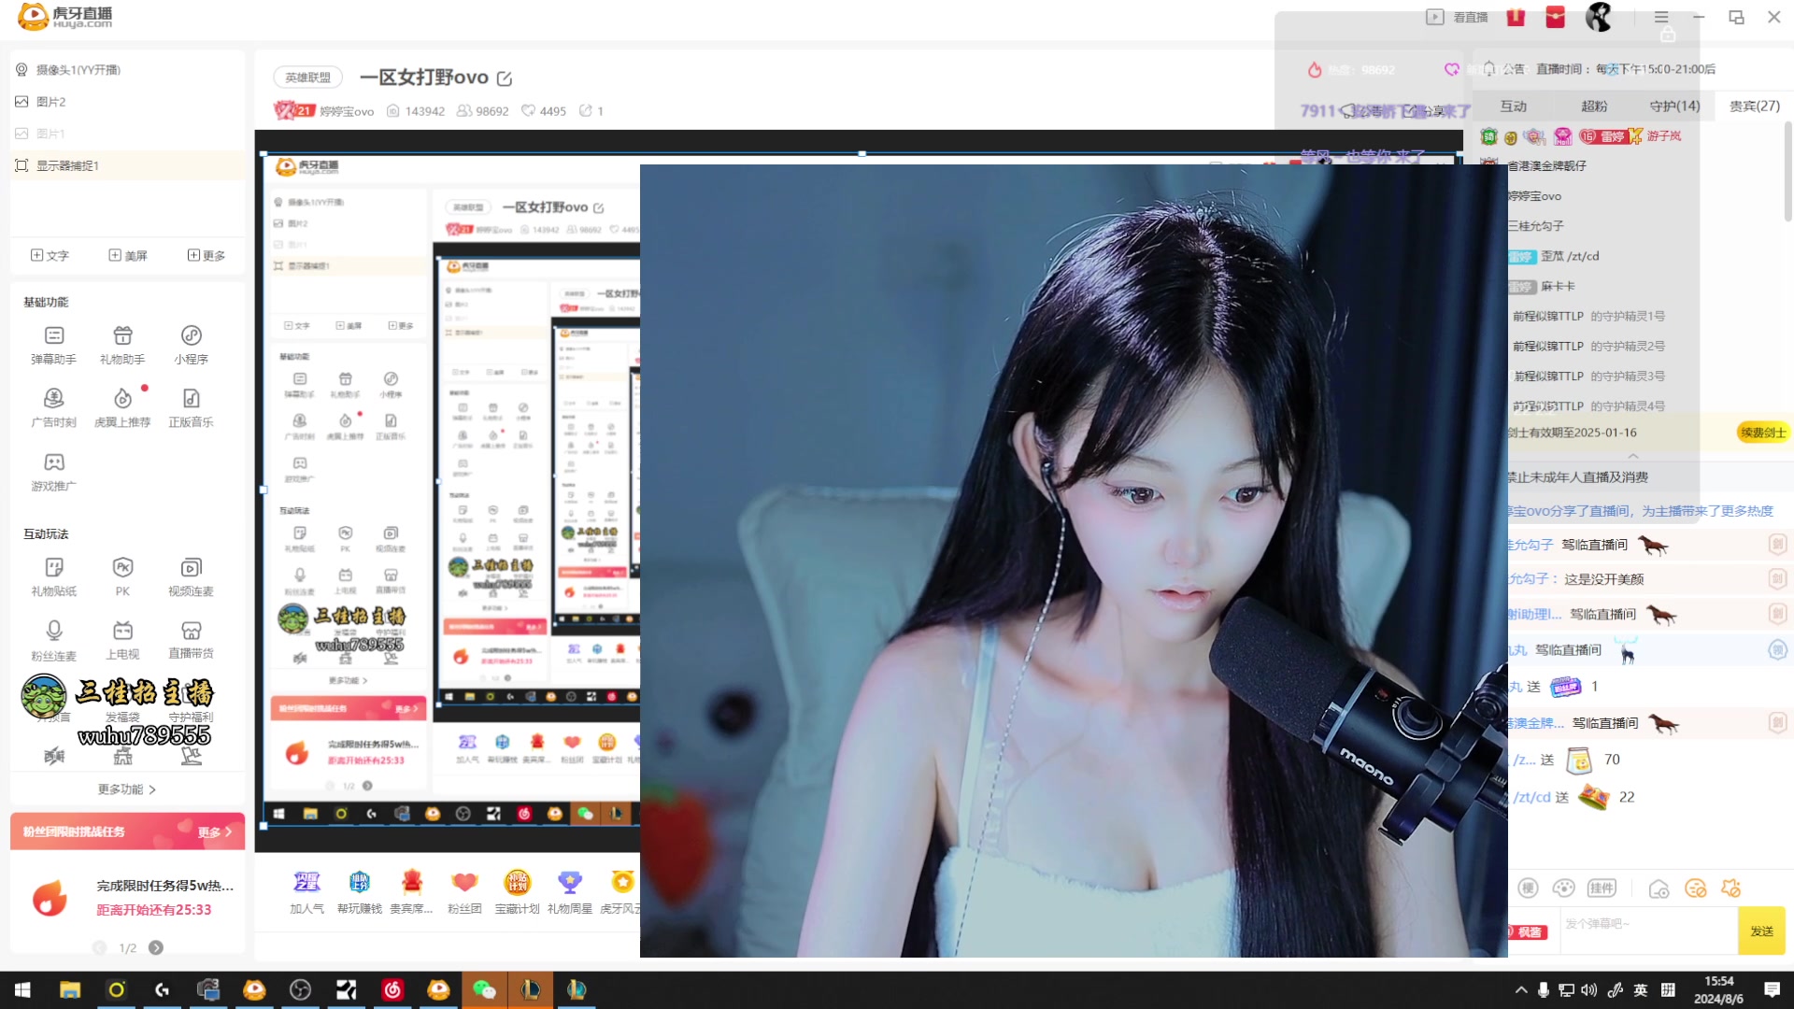
Task: Click 看直播 watch stream button
Action: 1457,17
